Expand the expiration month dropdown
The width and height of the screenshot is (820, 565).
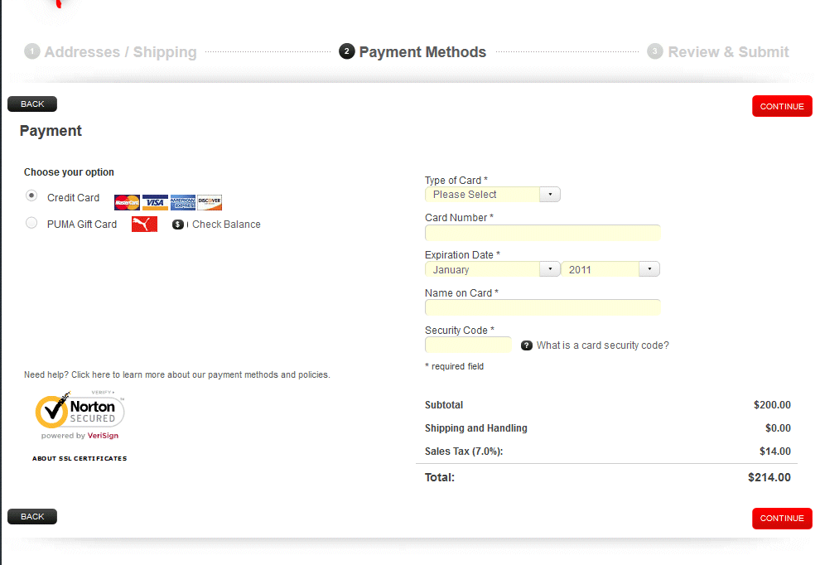pyautogui.click(x=492, y=270)
